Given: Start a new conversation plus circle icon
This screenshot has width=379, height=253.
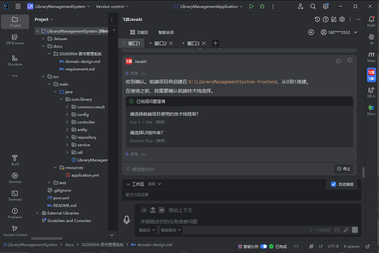Looking at the screenshot, I should pyautogui.click(x=311, y=32).
